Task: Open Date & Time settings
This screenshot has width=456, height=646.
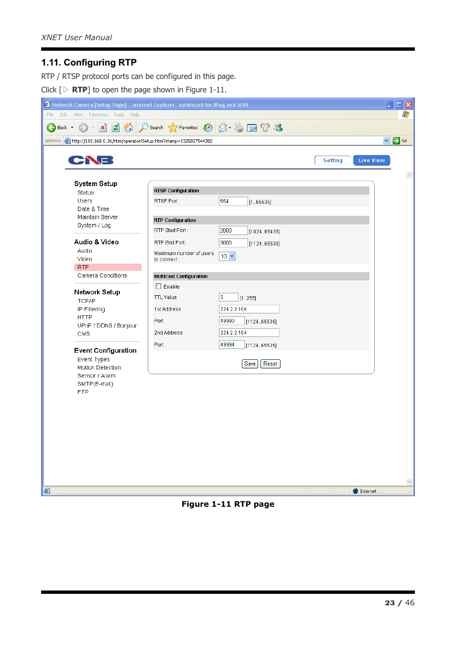Action: 93,209
